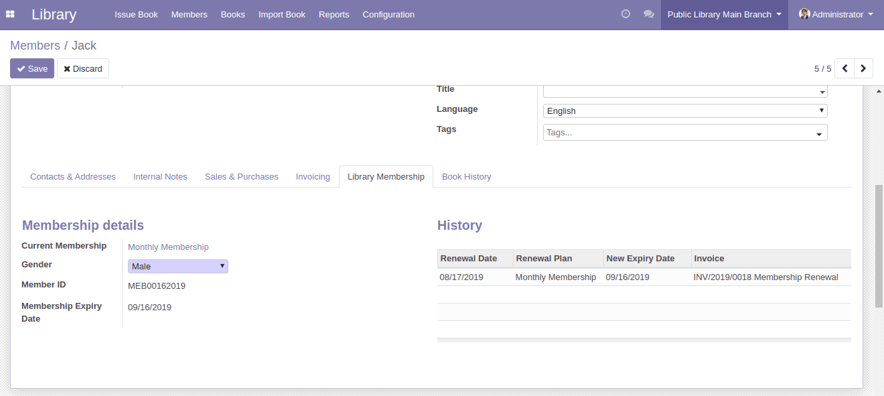
Task: Go to the next member record
Action: [x=863, y=68]
